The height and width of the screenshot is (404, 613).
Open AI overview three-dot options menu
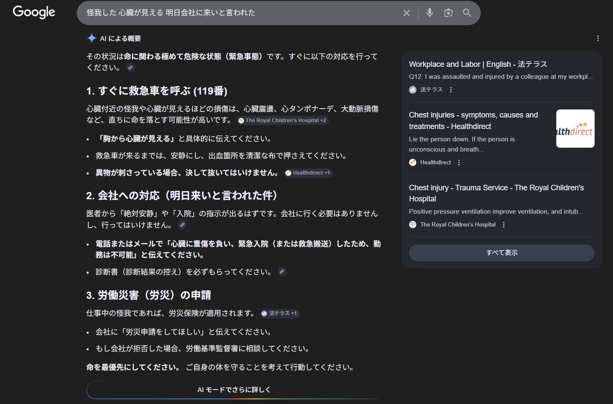point(598,38)
